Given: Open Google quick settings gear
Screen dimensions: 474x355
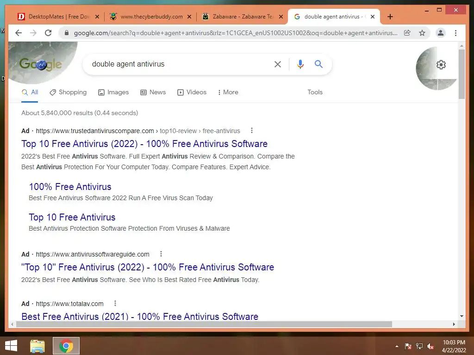Looking at the screenshot, I should [x=441, y=65].
